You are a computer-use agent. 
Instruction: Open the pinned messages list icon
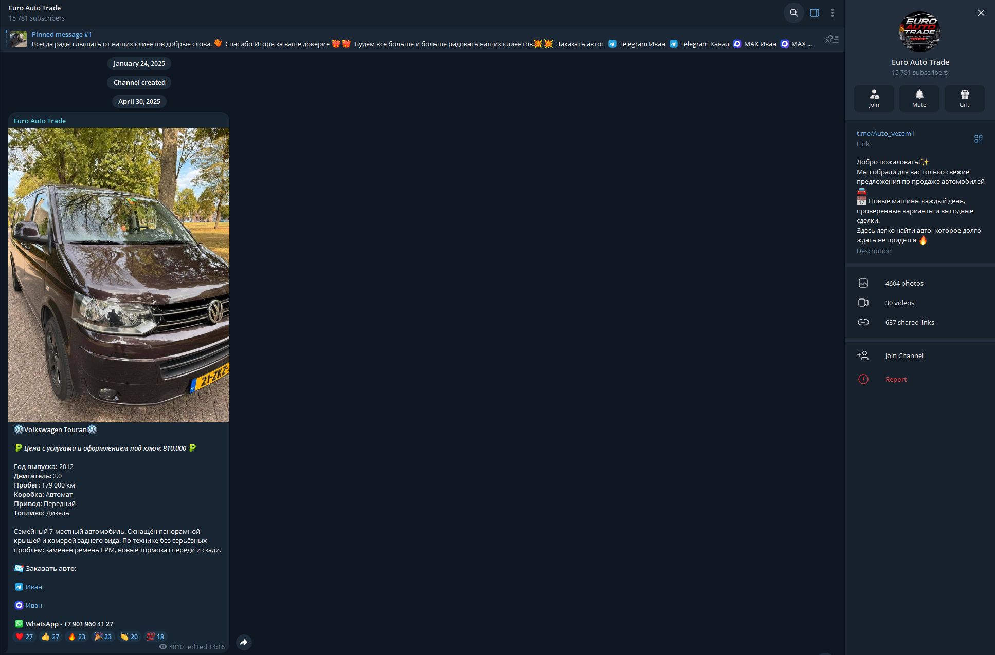(x=831, y=39)
